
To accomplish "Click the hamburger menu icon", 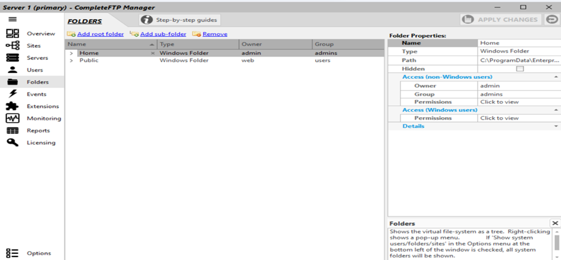I will (12, 20).
